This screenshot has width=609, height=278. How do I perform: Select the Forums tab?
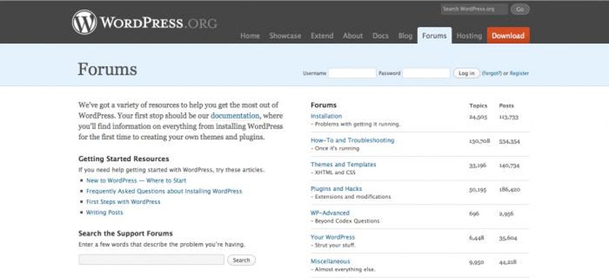coord(434,36)
